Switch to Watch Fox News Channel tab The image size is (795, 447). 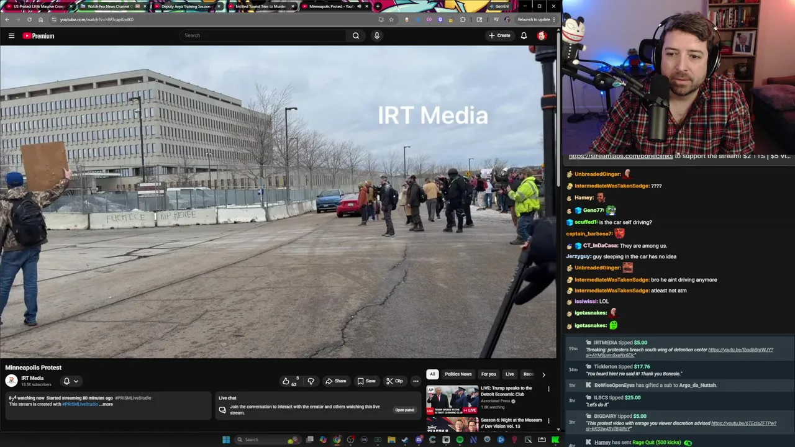(x=113, y=6)
